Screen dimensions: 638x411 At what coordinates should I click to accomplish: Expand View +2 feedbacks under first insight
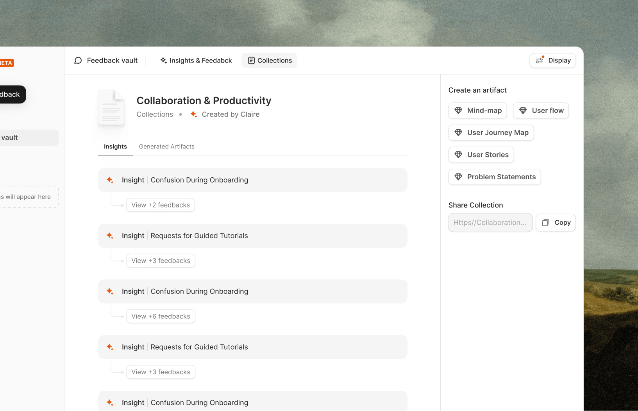click(x=161, y=205)
